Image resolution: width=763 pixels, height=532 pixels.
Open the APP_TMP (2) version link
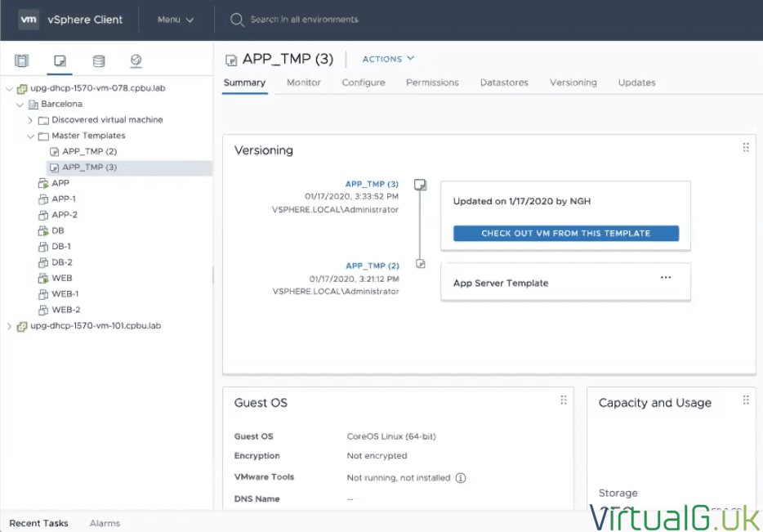[x=373, y=266]
